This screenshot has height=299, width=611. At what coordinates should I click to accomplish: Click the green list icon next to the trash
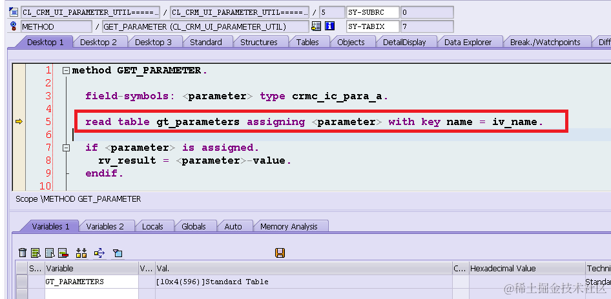point(36,253)
